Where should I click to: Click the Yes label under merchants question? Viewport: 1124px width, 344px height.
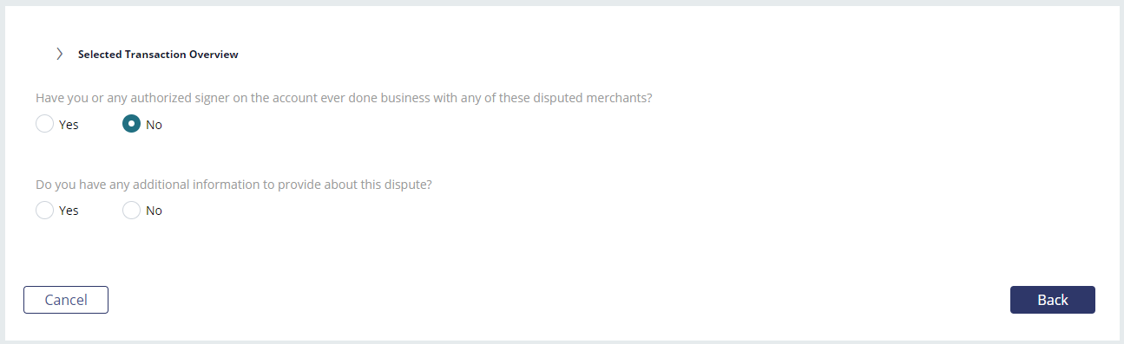coord(69,125)
